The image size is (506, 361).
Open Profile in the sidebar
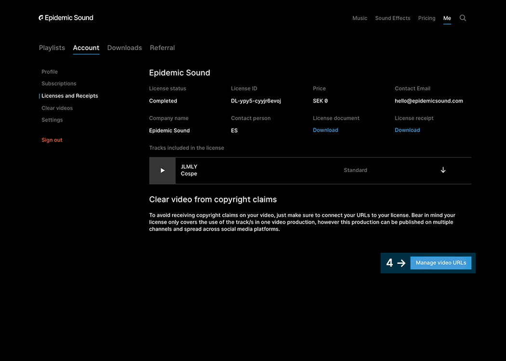pos(50,72)
